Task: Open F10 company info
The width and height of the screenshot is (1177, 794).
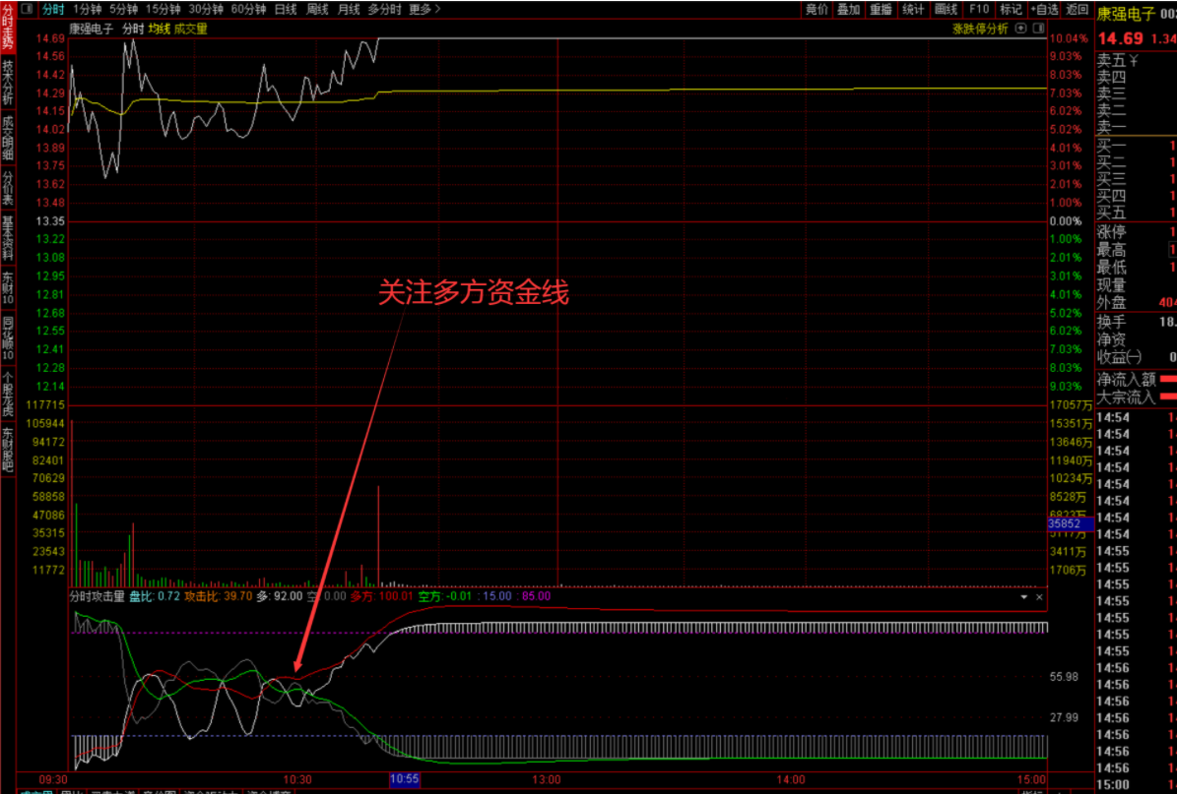Action: click(979, 9)
